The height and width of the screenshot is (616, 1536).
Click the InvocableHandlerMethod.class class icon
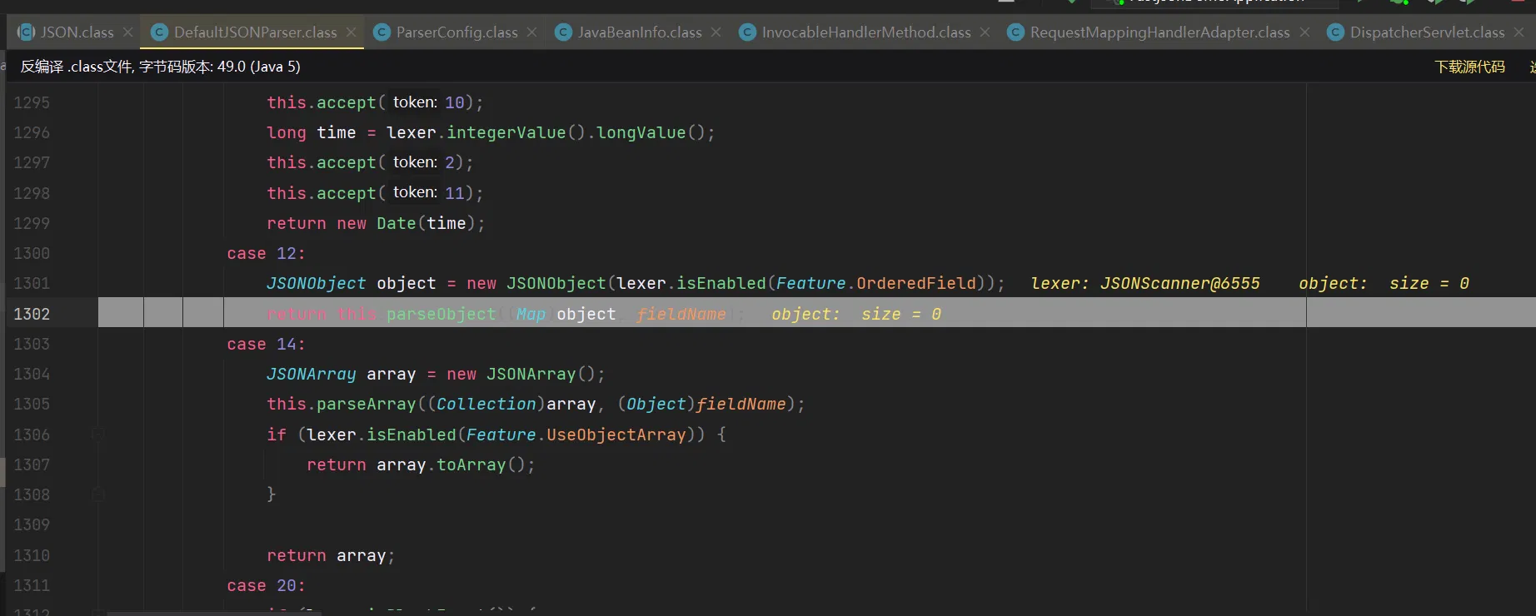tap(747, 32)
